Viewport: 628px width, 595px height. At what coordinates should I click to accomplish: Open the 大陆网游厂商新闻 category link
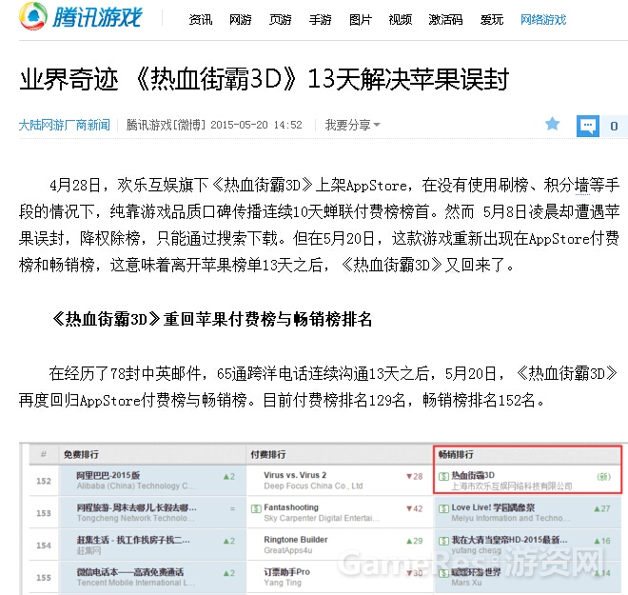(x=65, y=125)
